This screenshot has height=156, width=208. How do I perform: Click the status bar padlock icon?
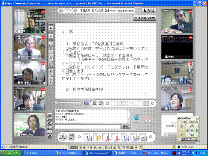click(174, 147)
